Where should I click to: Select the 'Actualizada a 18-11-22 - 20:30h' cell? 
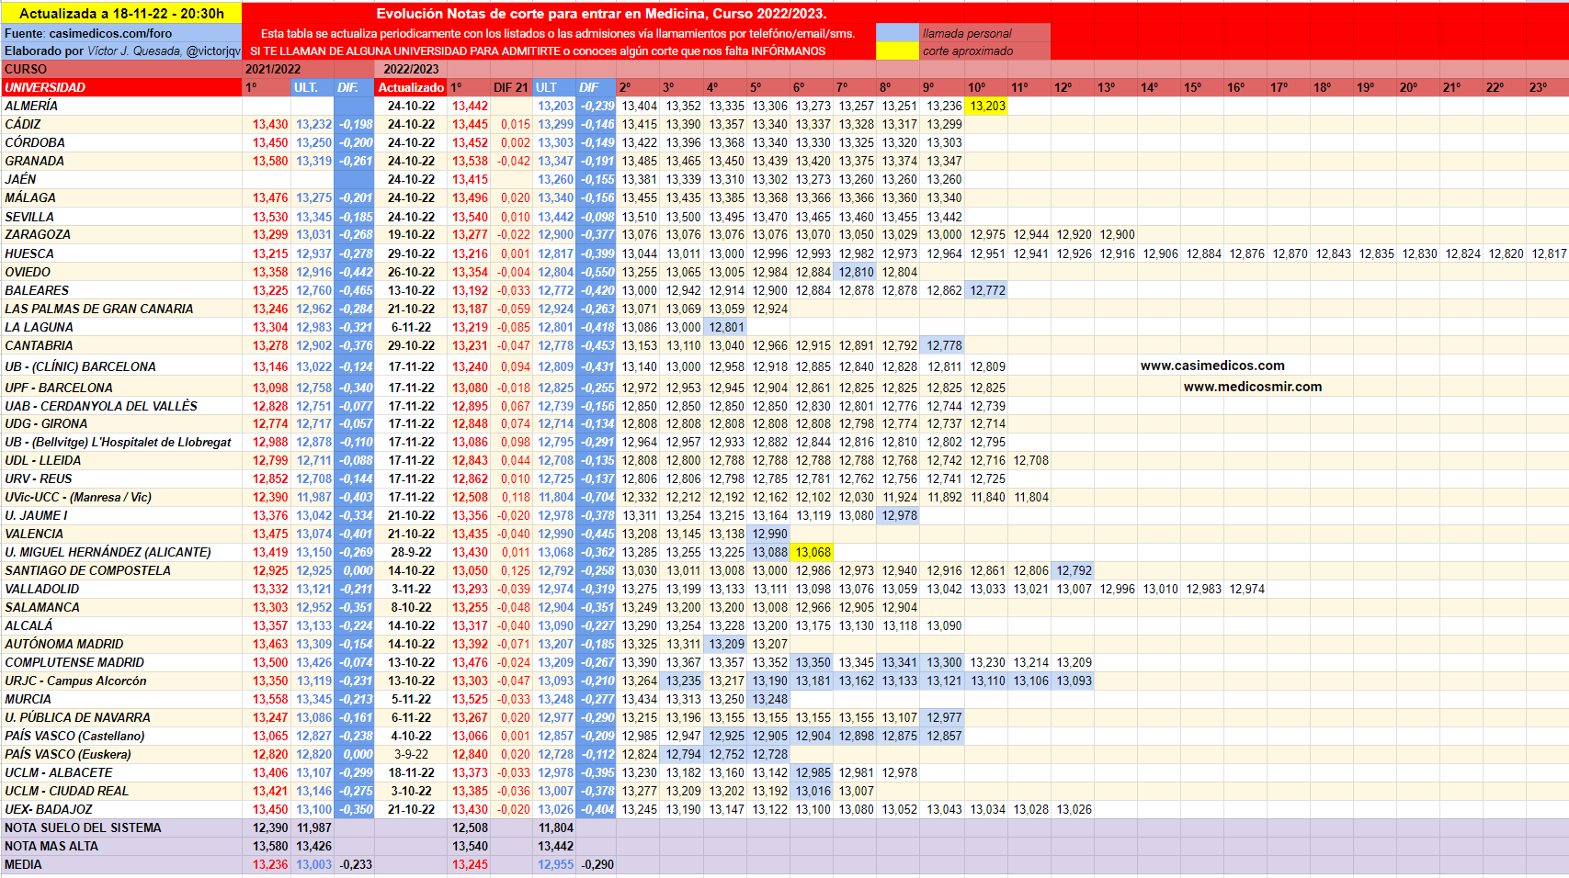pyautogui.click(x=121, y=14)
